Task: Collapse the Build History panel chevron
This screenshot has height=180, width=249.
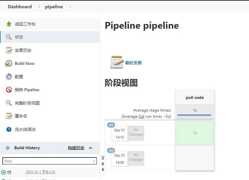Action: click(x=91, y=148)
